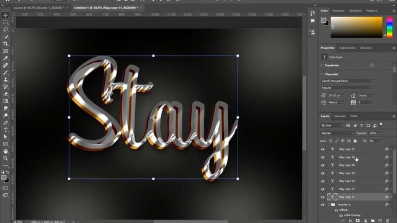Click the pixel layer filter icon
397x223 pixels.
[x=348, y=125]
